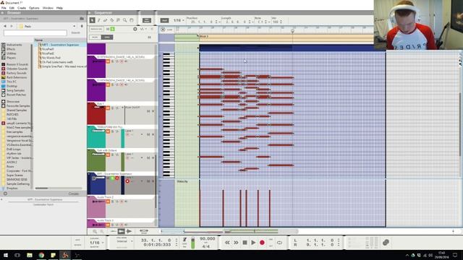Open the File menu

(4, 8)
